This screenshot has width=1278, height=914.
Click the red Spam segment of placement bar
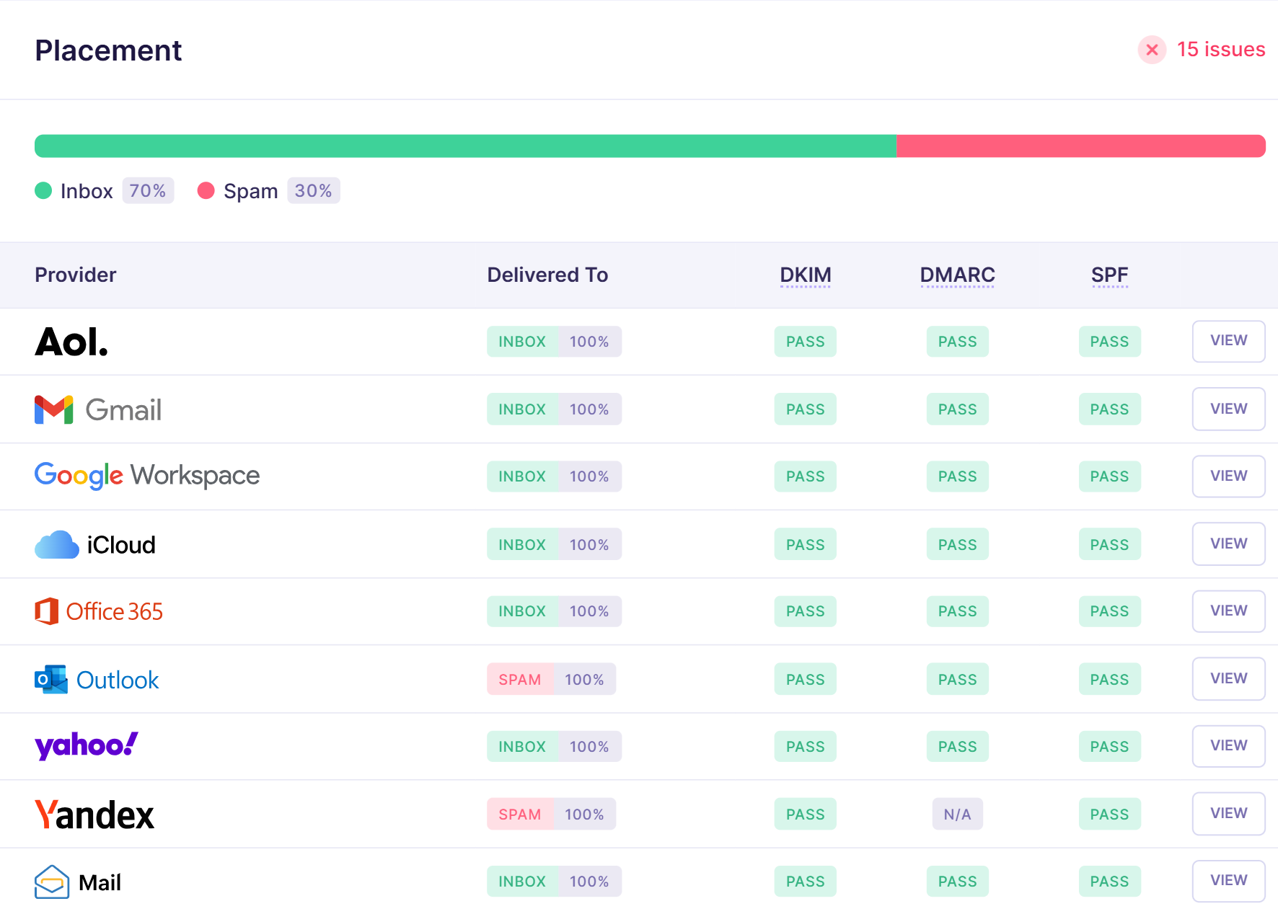[1081, 146]
